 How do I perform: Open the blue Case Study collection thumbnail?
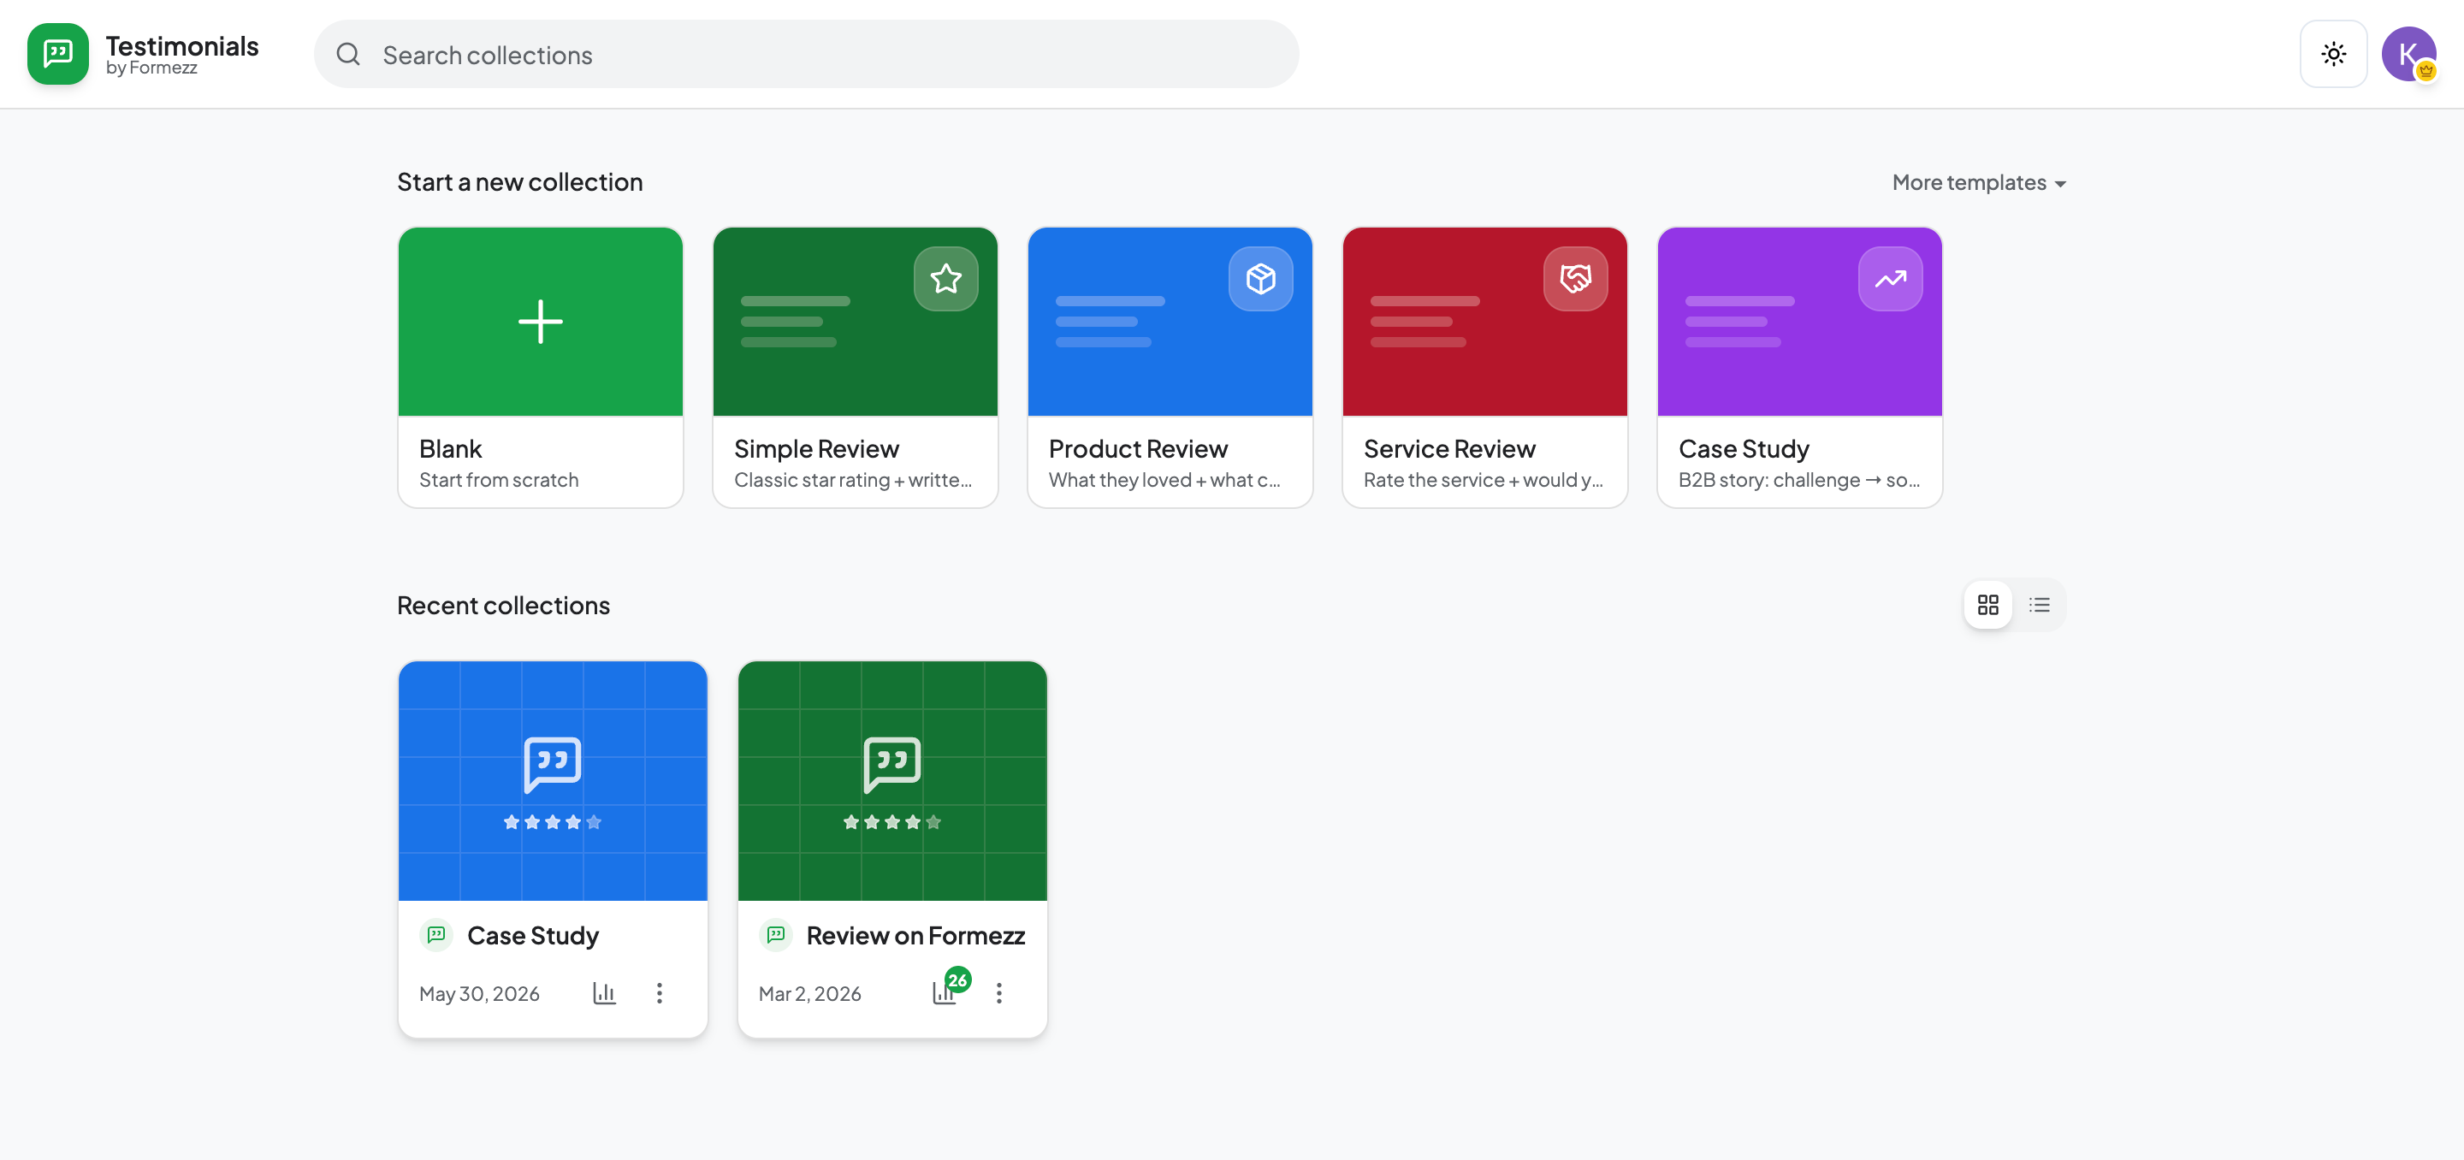(553, 780)
